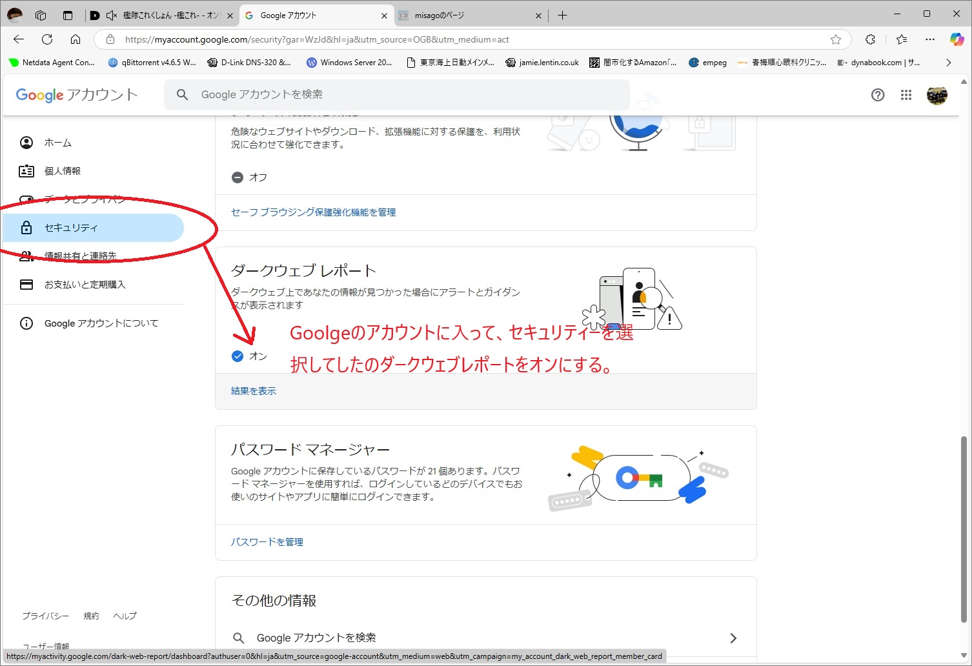Open the D-Link DNS-320 bookmark
972x666 pixels.
click(249, 63)
